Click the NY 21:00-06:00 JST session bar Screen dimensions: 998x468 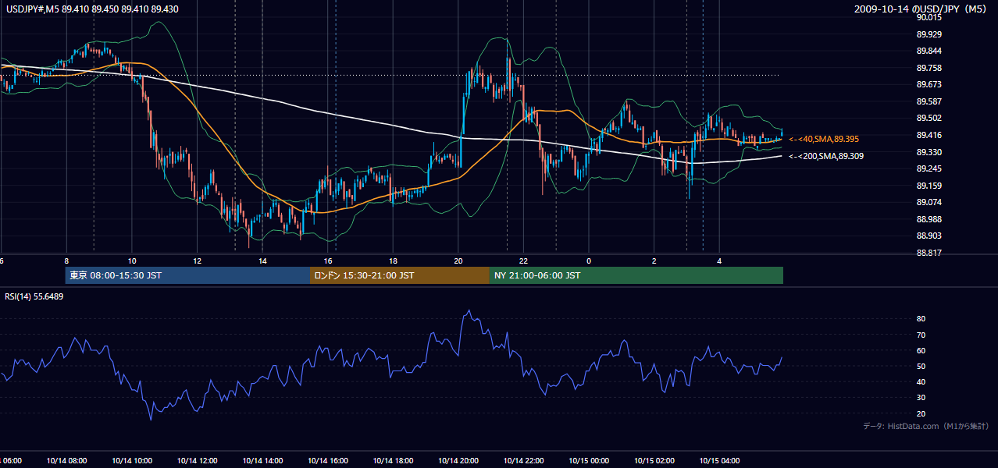pos(636,275)
